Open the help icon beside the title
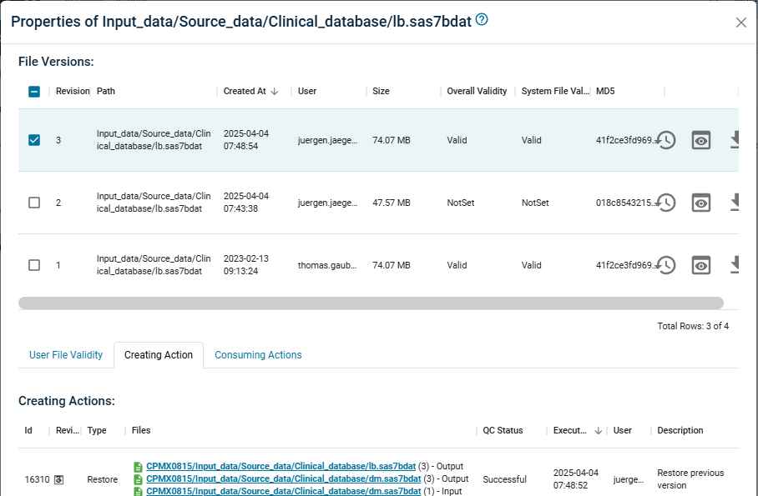Viewport: 758px width, 496px height. coord(482,20)
